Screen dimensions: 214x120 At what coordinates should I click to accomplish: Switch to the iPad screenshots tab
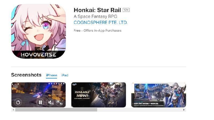click(65, 75)
